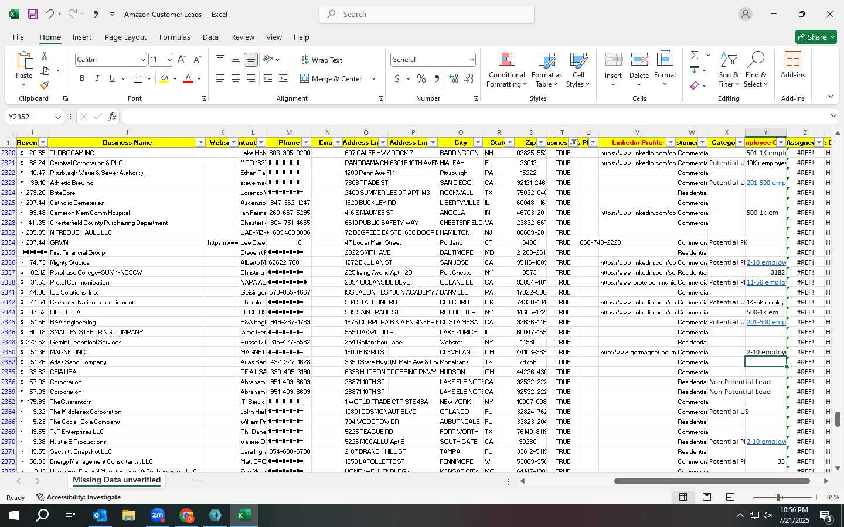Click the Undo arrow icon
This screenshot has width=844, height=527.
coord(50,14)
